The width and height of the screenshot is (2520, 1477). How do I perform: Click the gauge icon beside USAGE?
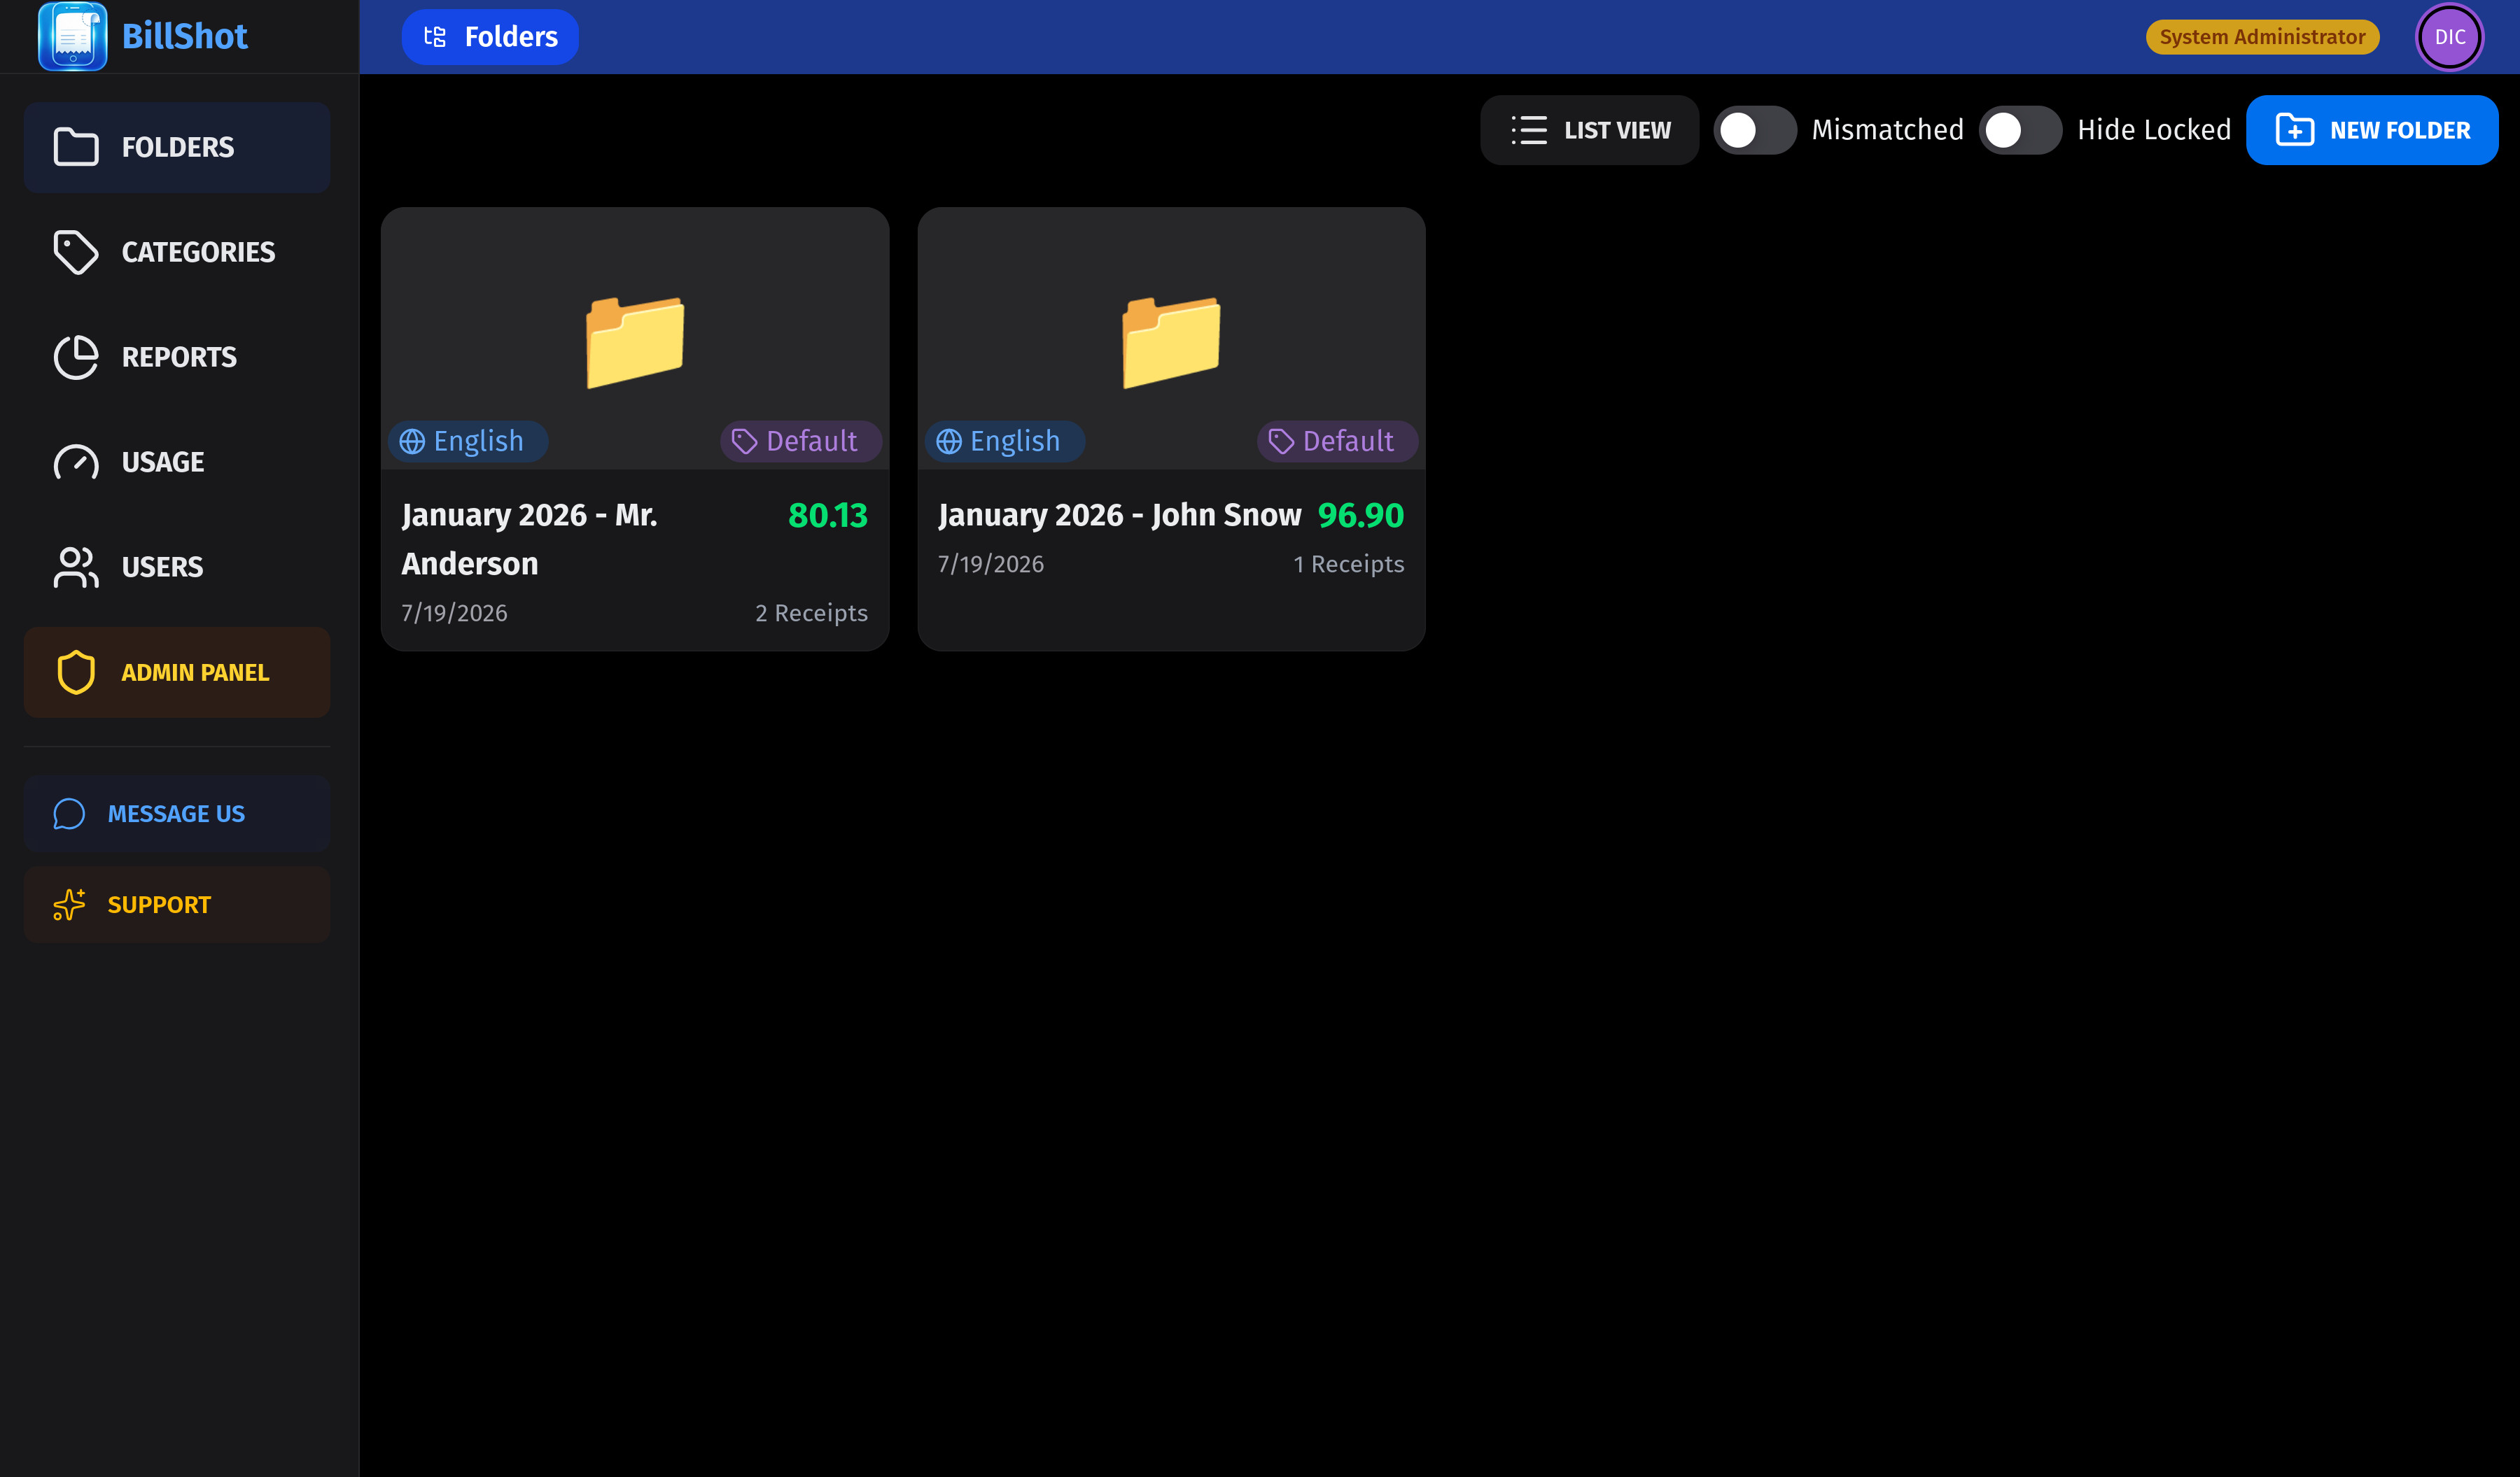point(76,462)
